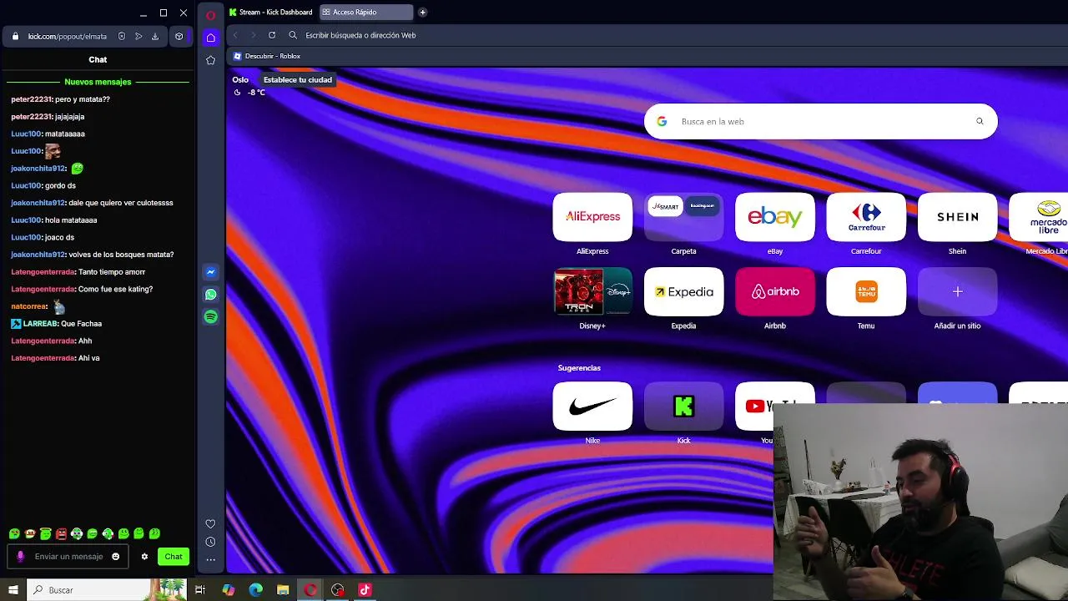The width and height of the screenshot is (1068, 601).
Task: Open the emoji picker in message box
Action: [x=115, y=557]
